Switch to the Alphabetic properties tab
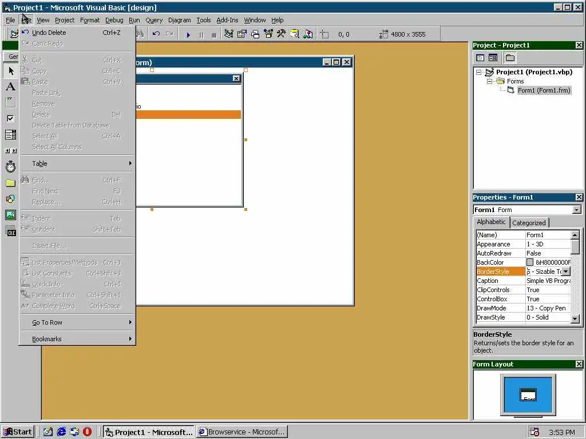This screenshot has width=586, height=439. 491,222
